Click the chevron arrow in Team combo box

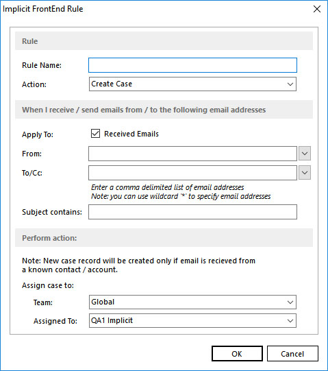[290, 302]
